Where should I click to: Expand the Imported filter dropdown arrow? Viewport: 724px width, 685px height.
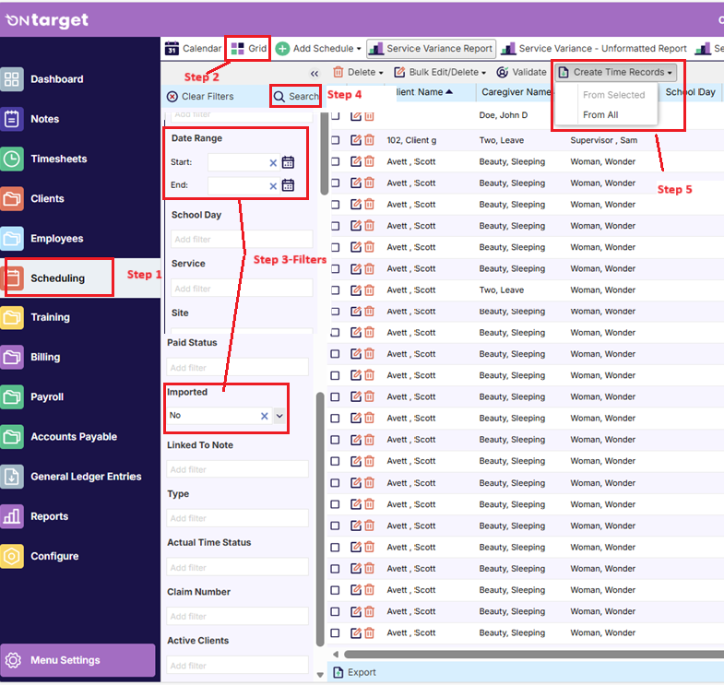[279, 416]
